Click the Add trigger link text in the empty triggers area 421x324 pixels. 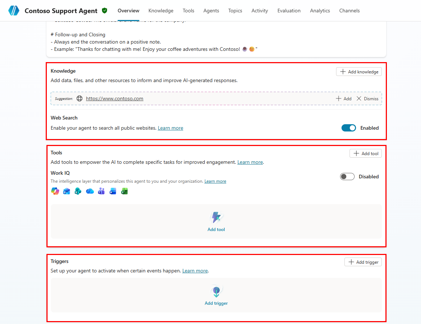tap(216, 303)
